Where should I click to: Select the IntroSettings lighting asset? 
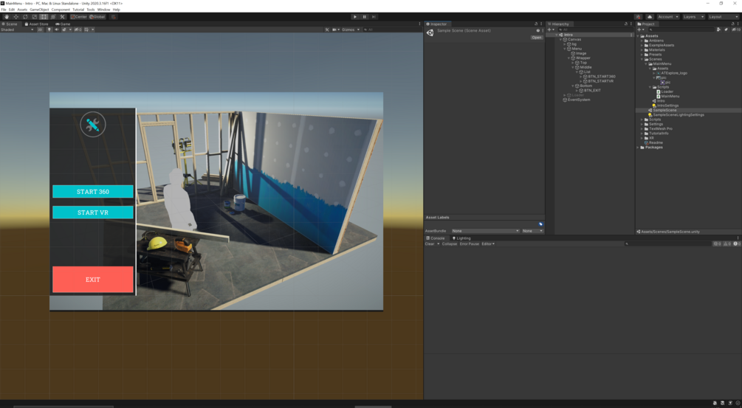coord(667,106)
